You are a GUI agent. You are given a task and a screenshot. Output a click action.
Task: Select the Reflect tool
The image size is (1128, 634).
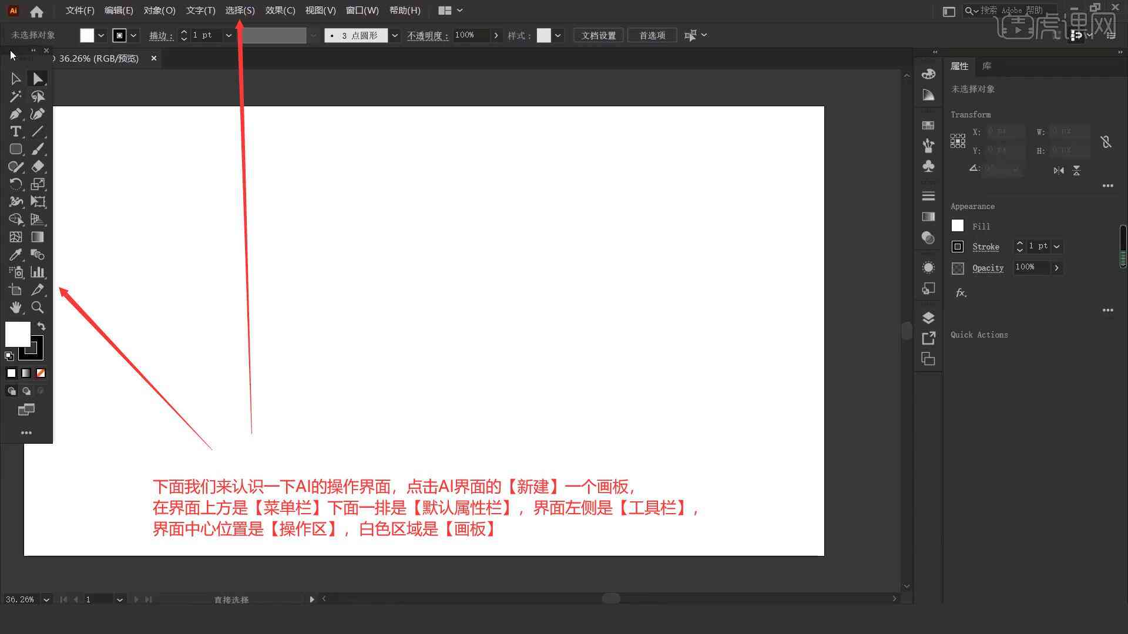tap(15, 184)
